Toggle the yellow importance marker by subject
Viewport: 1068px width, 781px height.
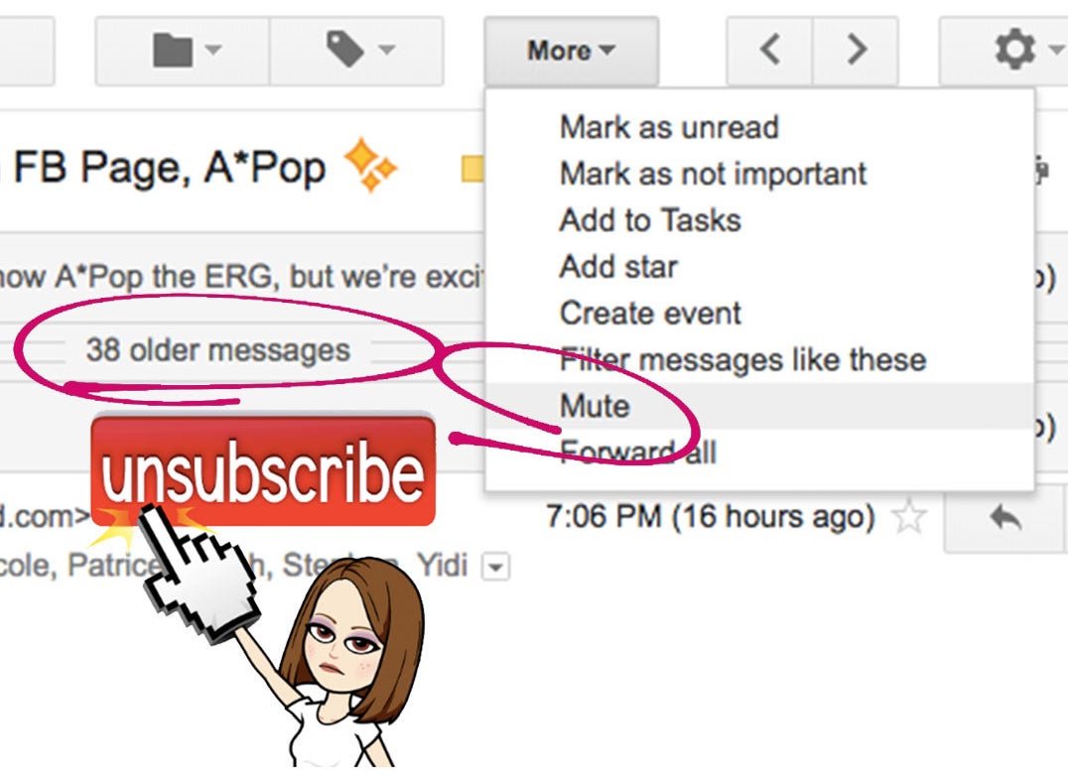[472, 169]
